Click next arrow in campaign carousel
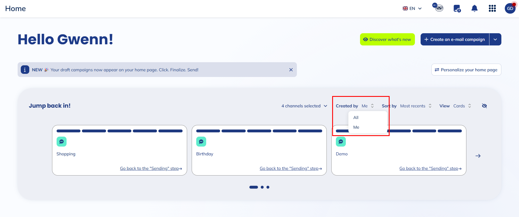 point(478,156)
